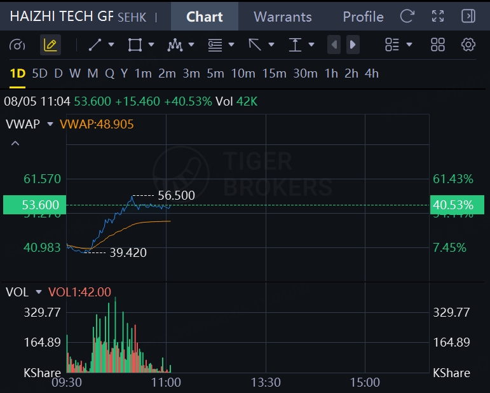Select the rectangle shape tool

(x=135, y=45)
